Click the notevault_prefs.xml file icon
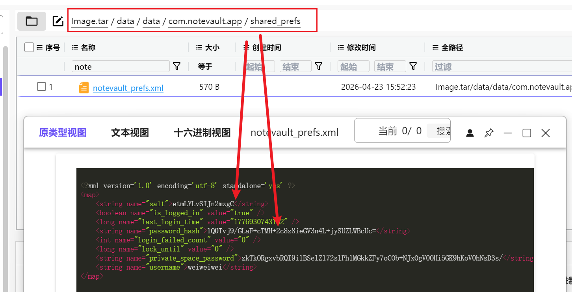 coord(84,87)
